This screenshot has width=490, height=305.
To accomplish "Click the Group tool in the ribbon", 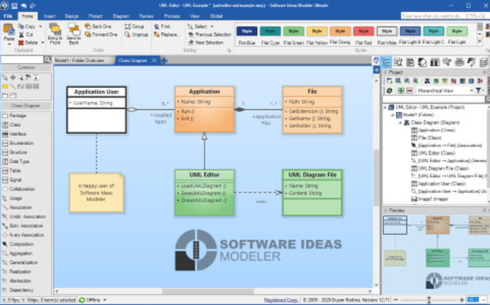I will coord(134,26).
